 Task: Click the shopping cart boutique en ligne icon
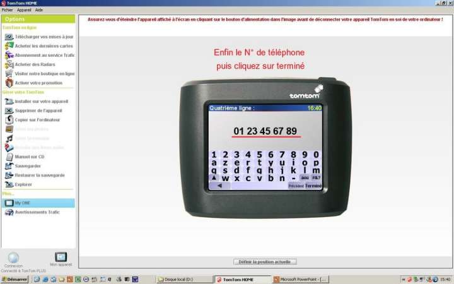9,74
